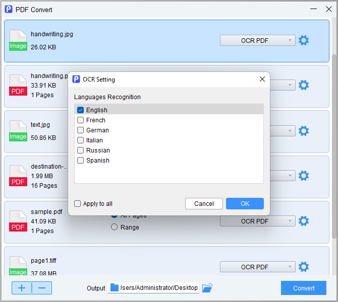338x302 pixels.
Task: Minimize the PDF Convert window
Action: [x=313, y=9]
